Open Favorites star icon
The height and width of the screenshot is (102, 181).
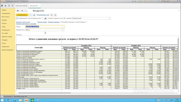pos(5,6)
